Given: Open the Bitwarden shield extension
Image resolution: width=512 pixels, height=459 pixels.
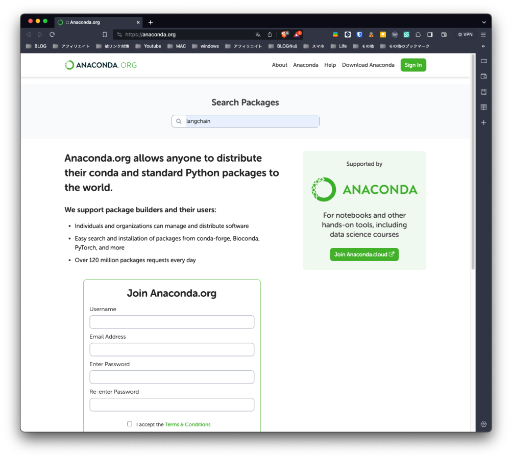Looking at the screenshot, I should [359, 35].
